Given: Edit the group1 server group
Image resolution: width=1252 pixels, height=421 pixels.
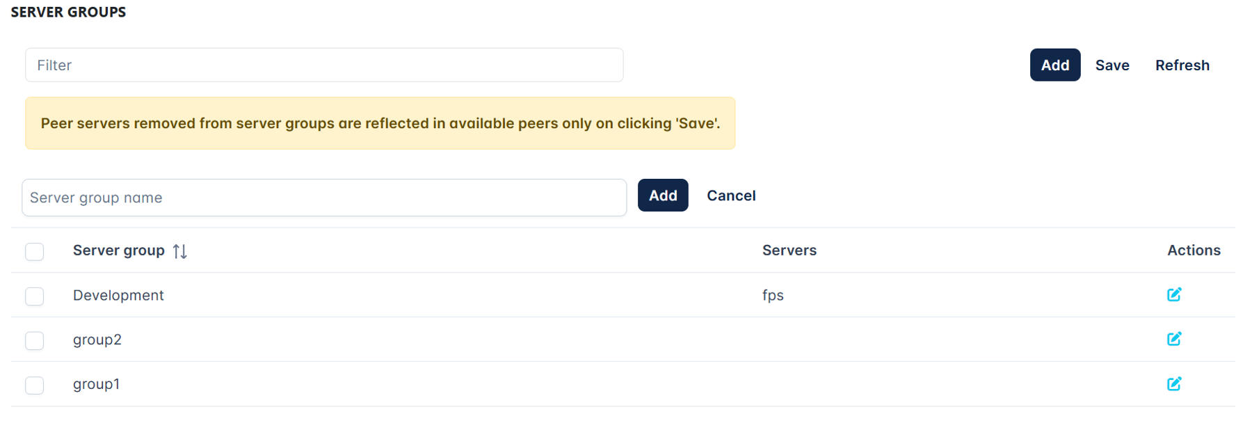Looking at the screenshot, I should 1174,383.
